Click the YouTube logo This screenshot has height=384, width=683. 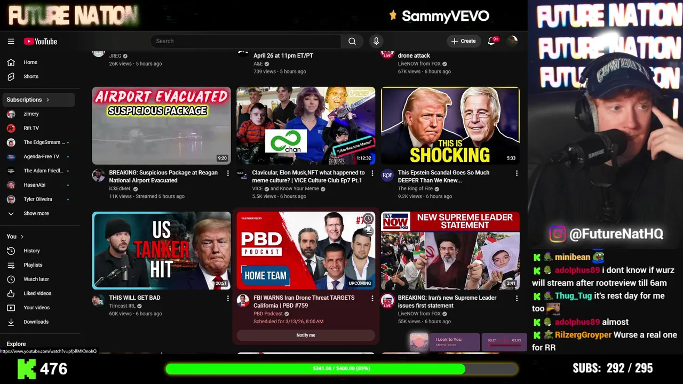click(x=40, y=41)
